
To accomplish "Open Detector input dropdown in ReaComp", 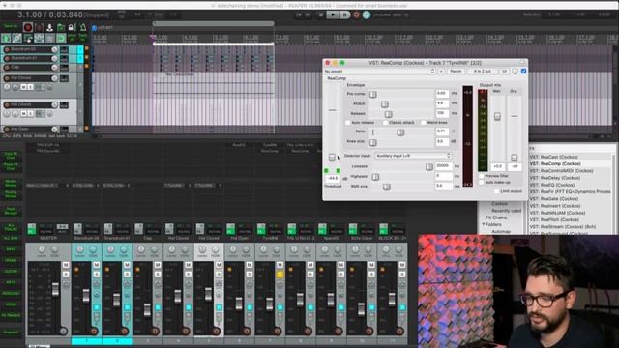I will 413,156.
